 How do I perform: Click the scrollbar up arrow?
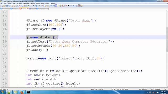167,11
